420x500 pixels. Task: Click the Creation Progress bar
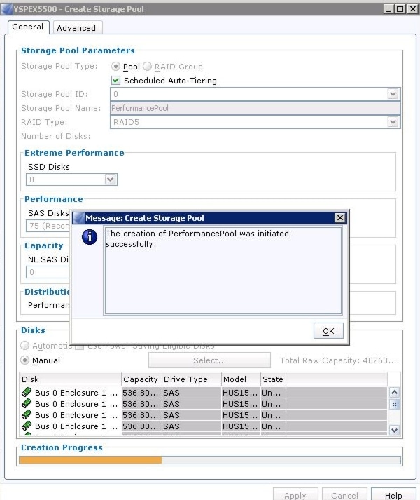210,460
